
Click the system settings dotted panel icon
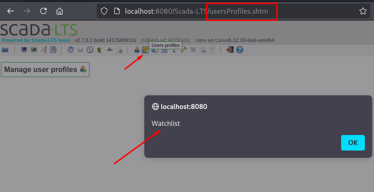point(193,50)
